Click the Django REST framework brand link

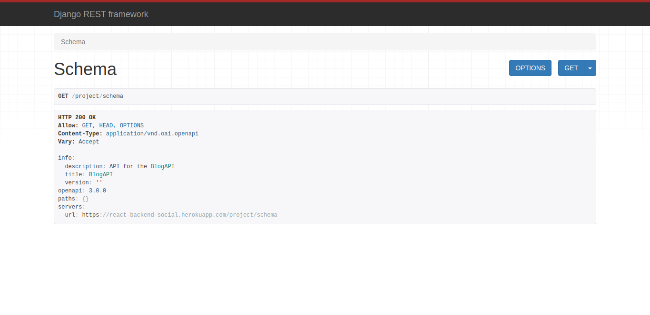coord(101,14)
